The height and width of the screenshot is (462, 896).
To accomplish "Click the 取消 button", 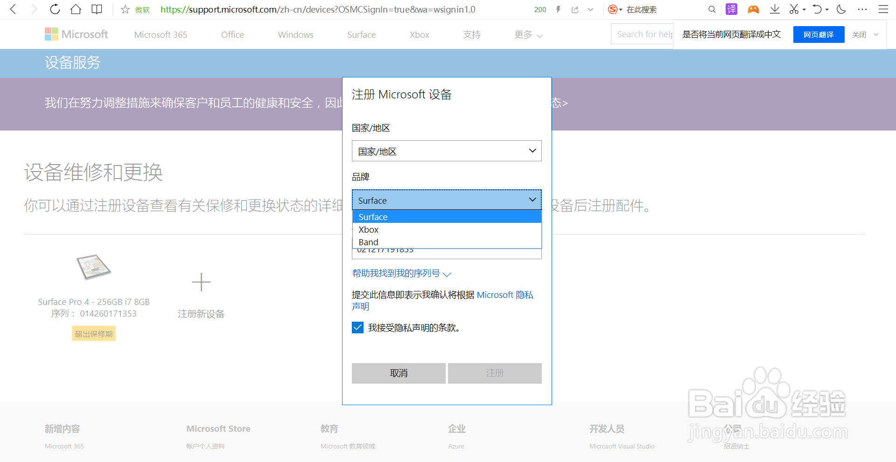I will coord(399,373).
